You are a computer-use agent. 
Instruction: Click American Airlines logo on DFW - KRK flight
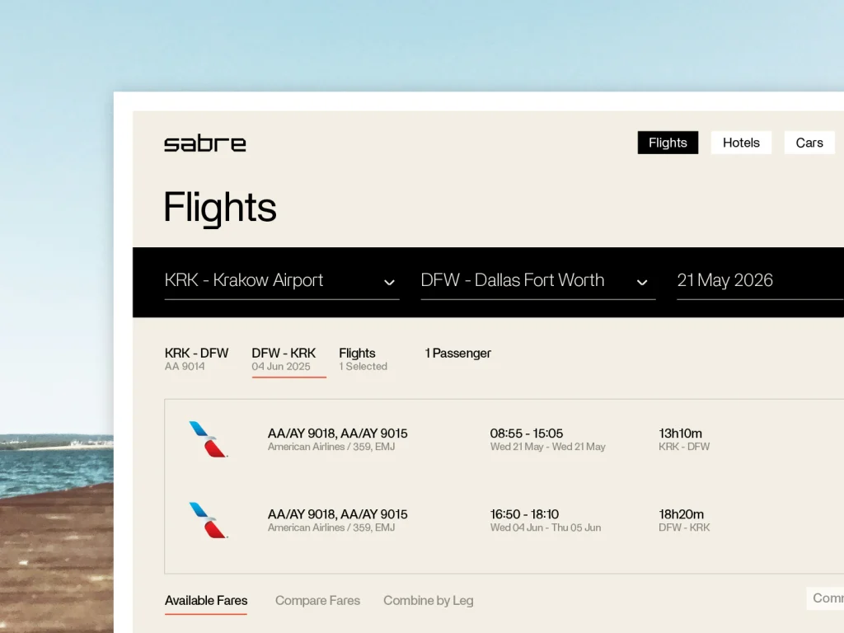[x=209, y=520]
